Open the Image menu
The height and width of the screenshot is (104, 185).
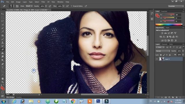click(x=18, y=2)
